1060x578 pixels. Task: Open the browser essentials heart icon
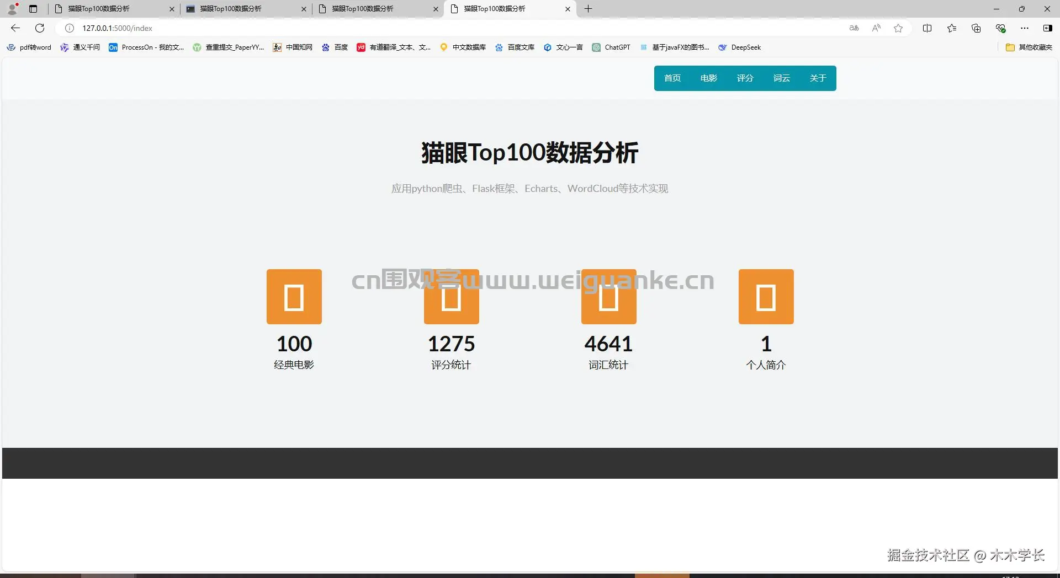(1000, 28)
